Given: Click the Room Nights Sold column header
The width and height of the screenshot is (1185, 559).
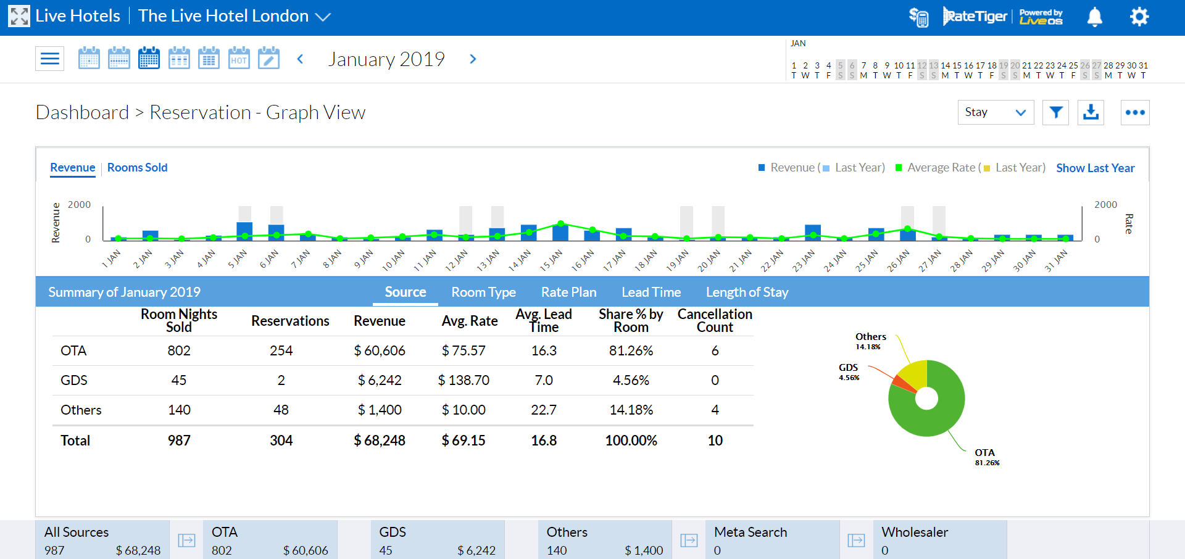Looking at the screenshot, I should [179, 321].
